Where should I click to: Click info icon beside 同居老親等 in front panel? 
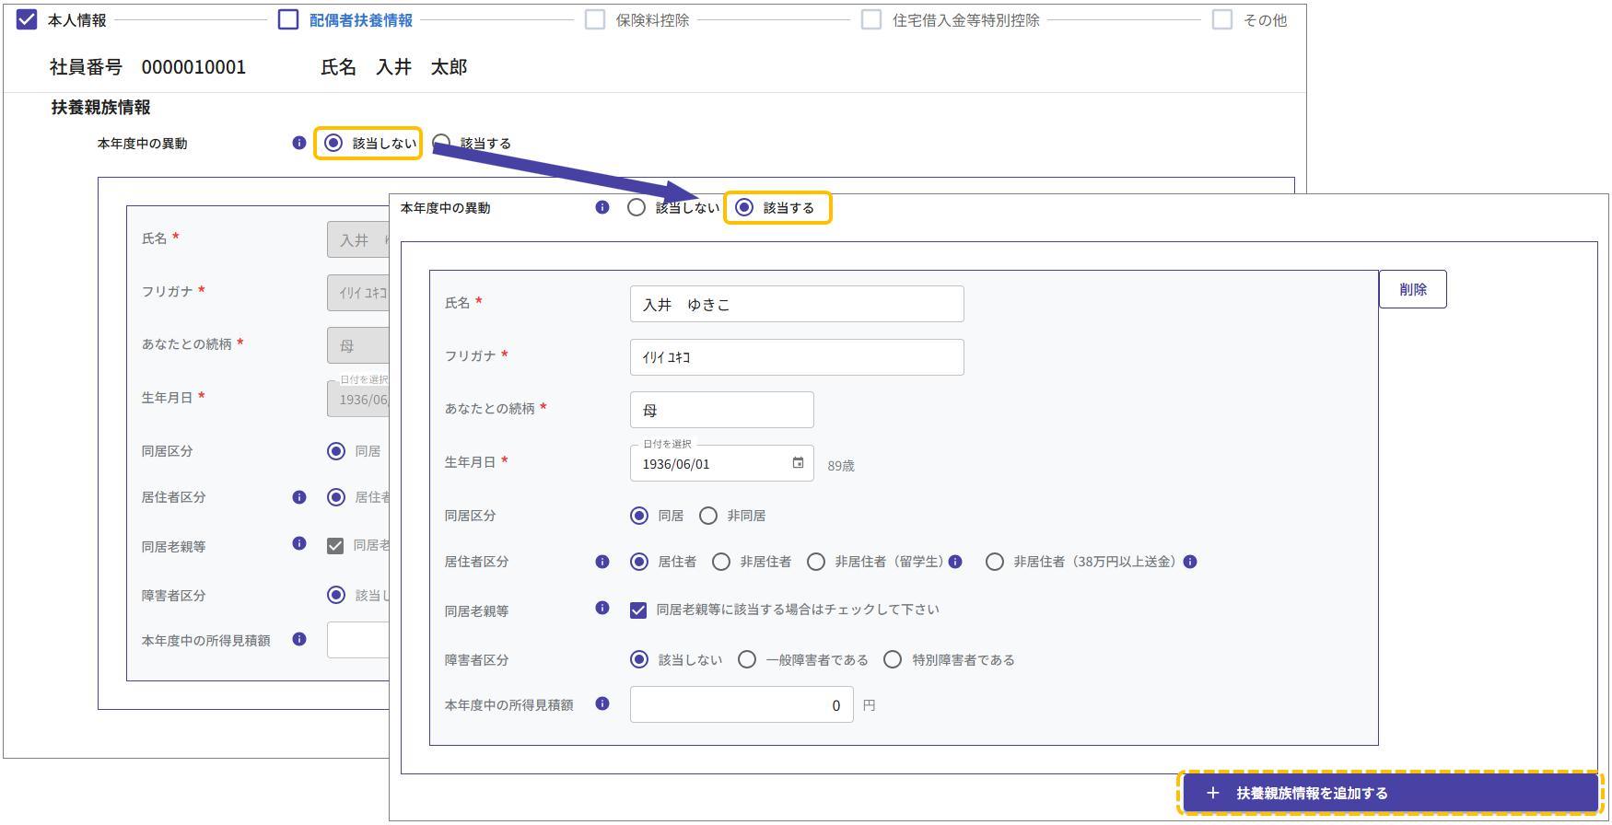tap(602, 608)
